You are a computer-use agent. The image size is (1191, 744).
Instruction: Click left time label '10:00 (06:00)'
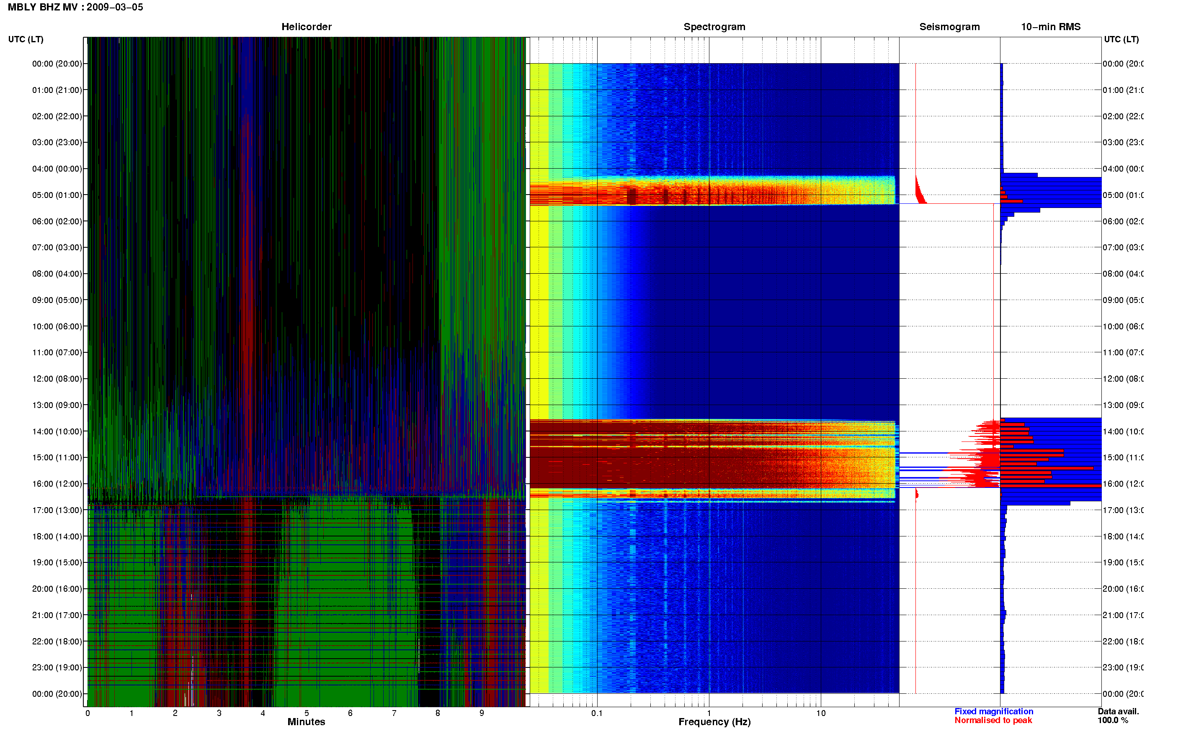(x=57, y=326)
